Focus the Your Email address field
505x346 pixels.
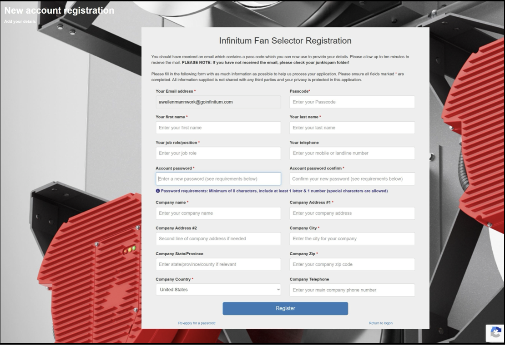click(218, 102)
